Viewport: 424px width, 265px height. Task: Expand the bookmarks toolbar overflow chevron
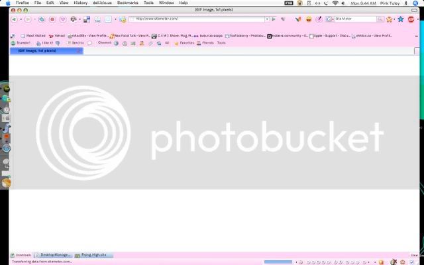point(417,36)
